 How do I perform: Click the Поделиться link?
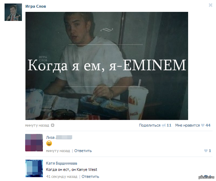coord(149,125)
